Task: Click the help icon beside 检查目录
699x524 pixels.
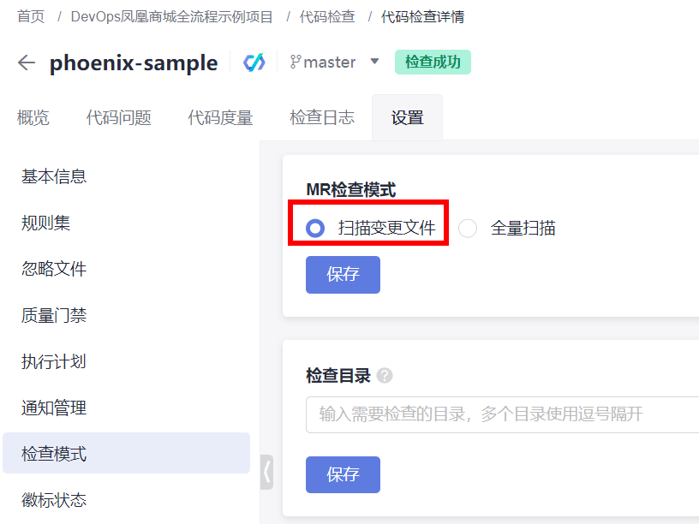Action: click(x=385, y=376)
